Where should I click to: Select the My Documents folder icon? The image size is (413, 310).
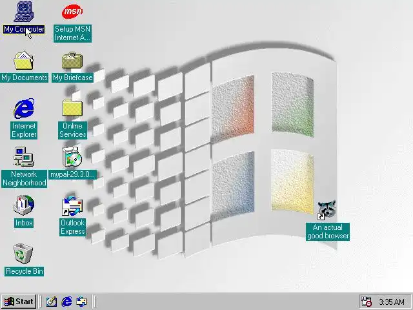coord(24,61)
